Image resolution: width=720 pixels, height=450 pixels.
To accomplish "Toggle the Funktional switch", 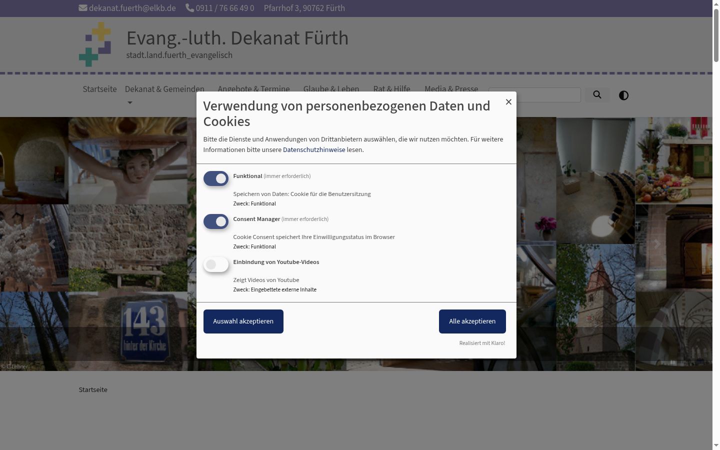I will 216,178.
